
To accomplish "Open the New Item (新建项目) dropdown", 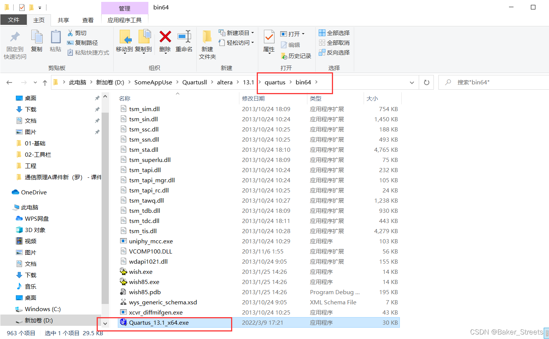I will point(253,33).
